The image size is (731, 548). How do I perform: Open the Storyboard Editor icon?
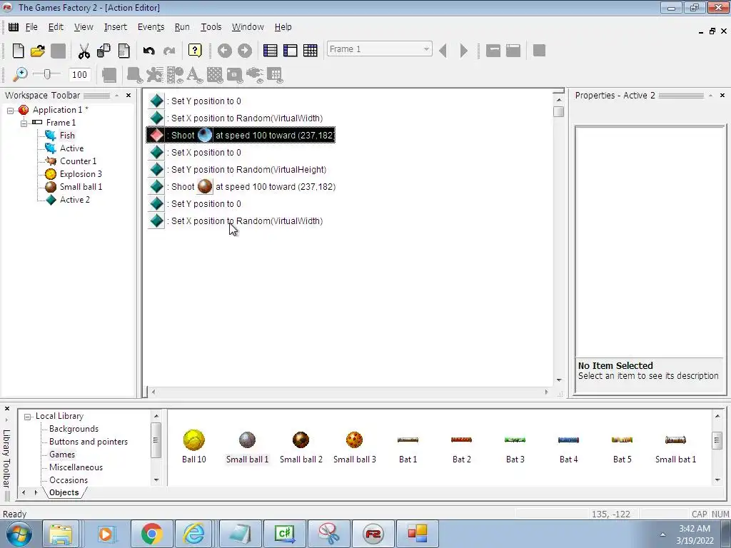click(271, 51)
